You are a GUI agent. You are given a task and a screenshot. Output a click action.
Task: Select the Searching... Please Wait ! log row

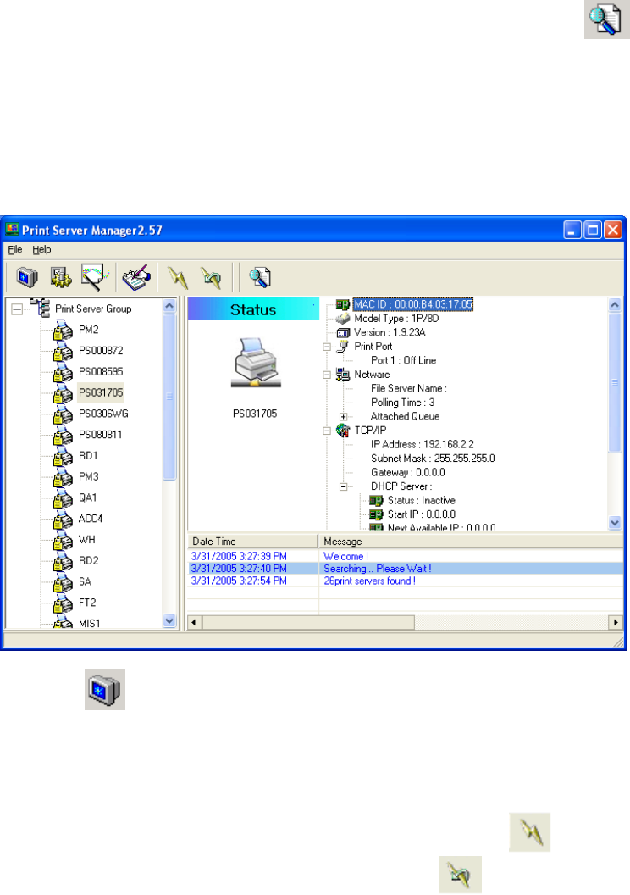406,569
